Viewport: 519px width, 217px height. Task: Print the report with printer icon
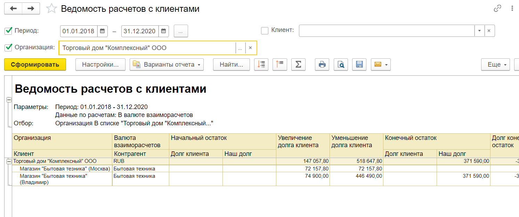click(x=322, y=65)
